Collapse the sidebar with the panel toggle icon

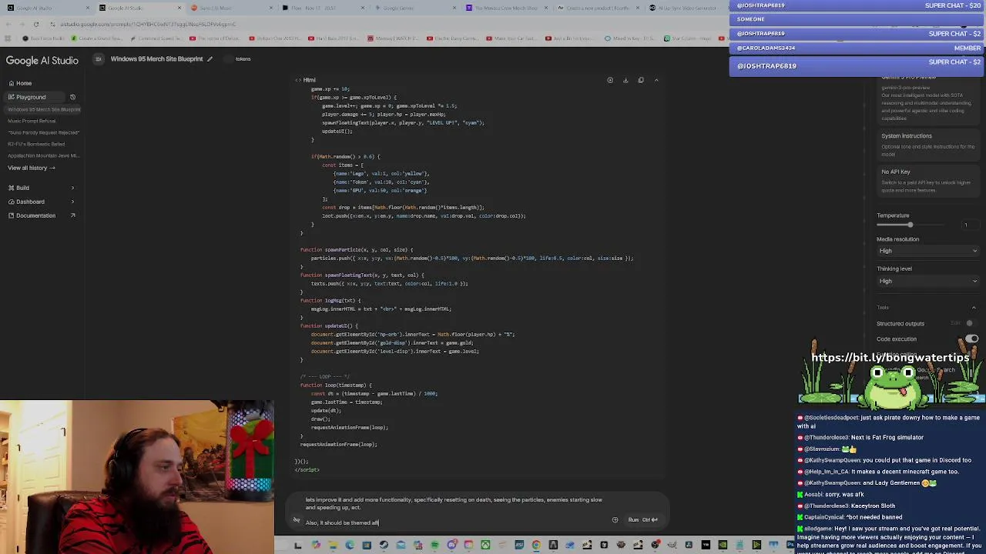click(x=98, y=59)
